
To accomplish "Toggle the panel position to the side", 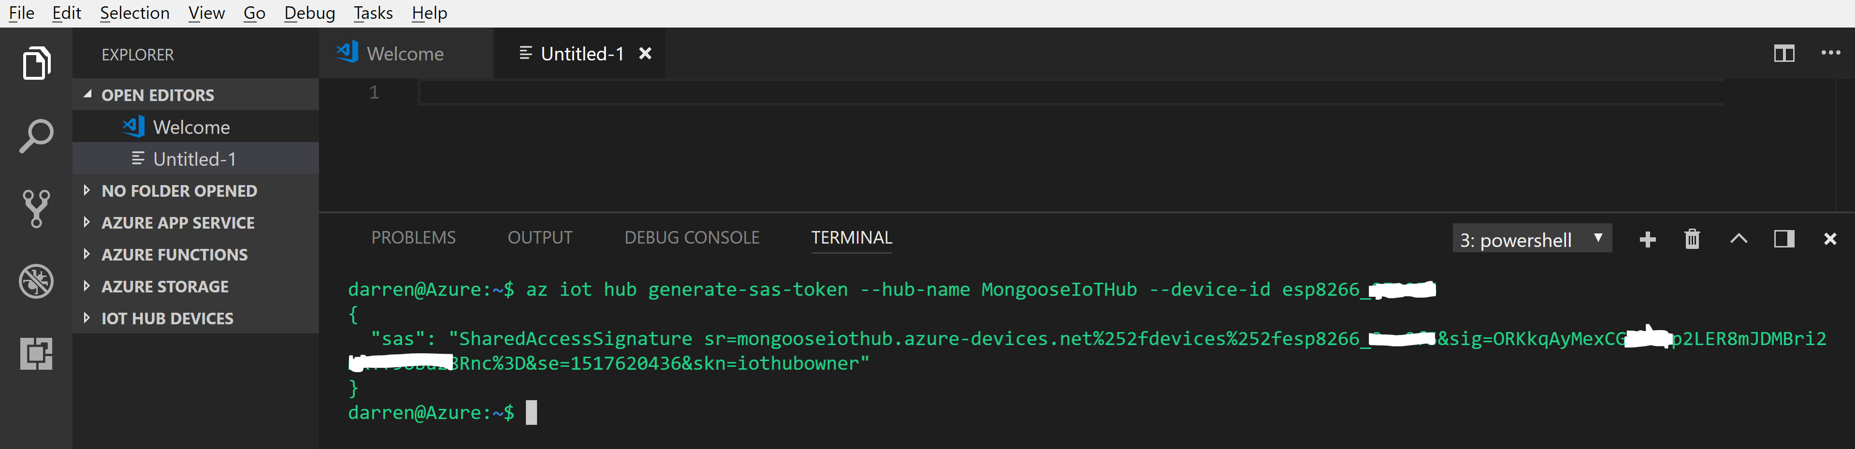I will pyautogui.click(x=1783, y=239).
